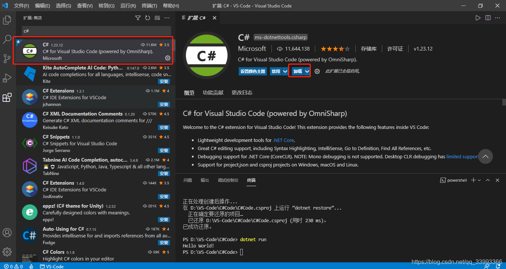
Task: Create a new terminal with plus icon
Action: pos(473,180)
